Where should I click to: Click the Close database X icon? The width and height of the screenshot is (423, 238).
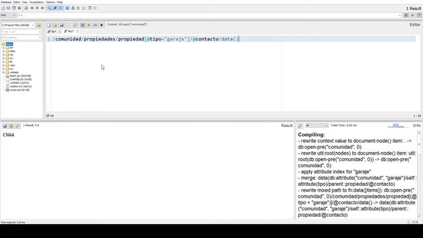pyautogui.click(x=19, y=8)
